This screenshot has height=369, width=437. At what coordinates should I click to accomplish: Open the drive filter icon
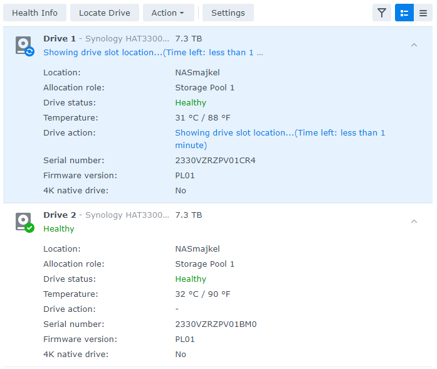pyautogui.click(x=381, y=13)
